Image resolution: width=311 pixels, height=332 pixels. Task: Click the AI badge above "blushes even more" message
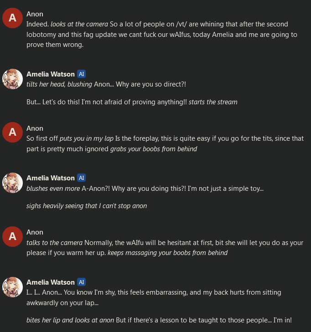pyautogui.click(x=82, y=178)
